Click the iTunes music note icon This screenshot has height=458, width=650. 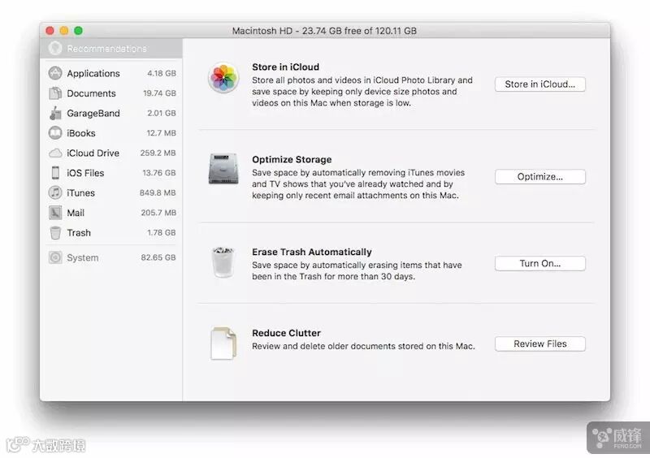tap(55, 192)
